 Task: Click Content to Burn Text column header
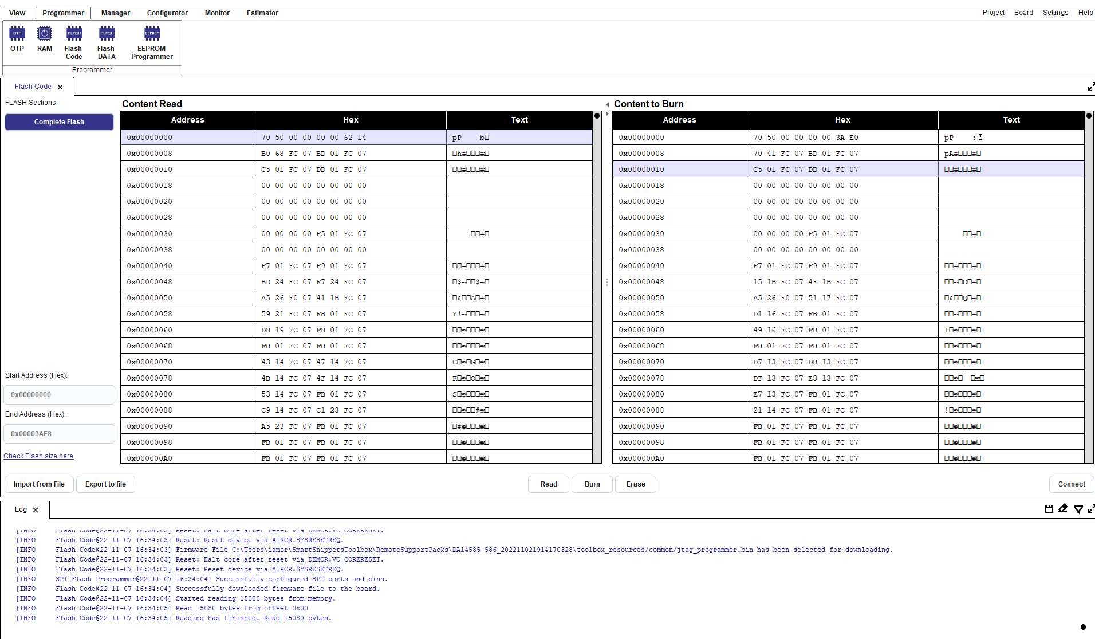1011,120
